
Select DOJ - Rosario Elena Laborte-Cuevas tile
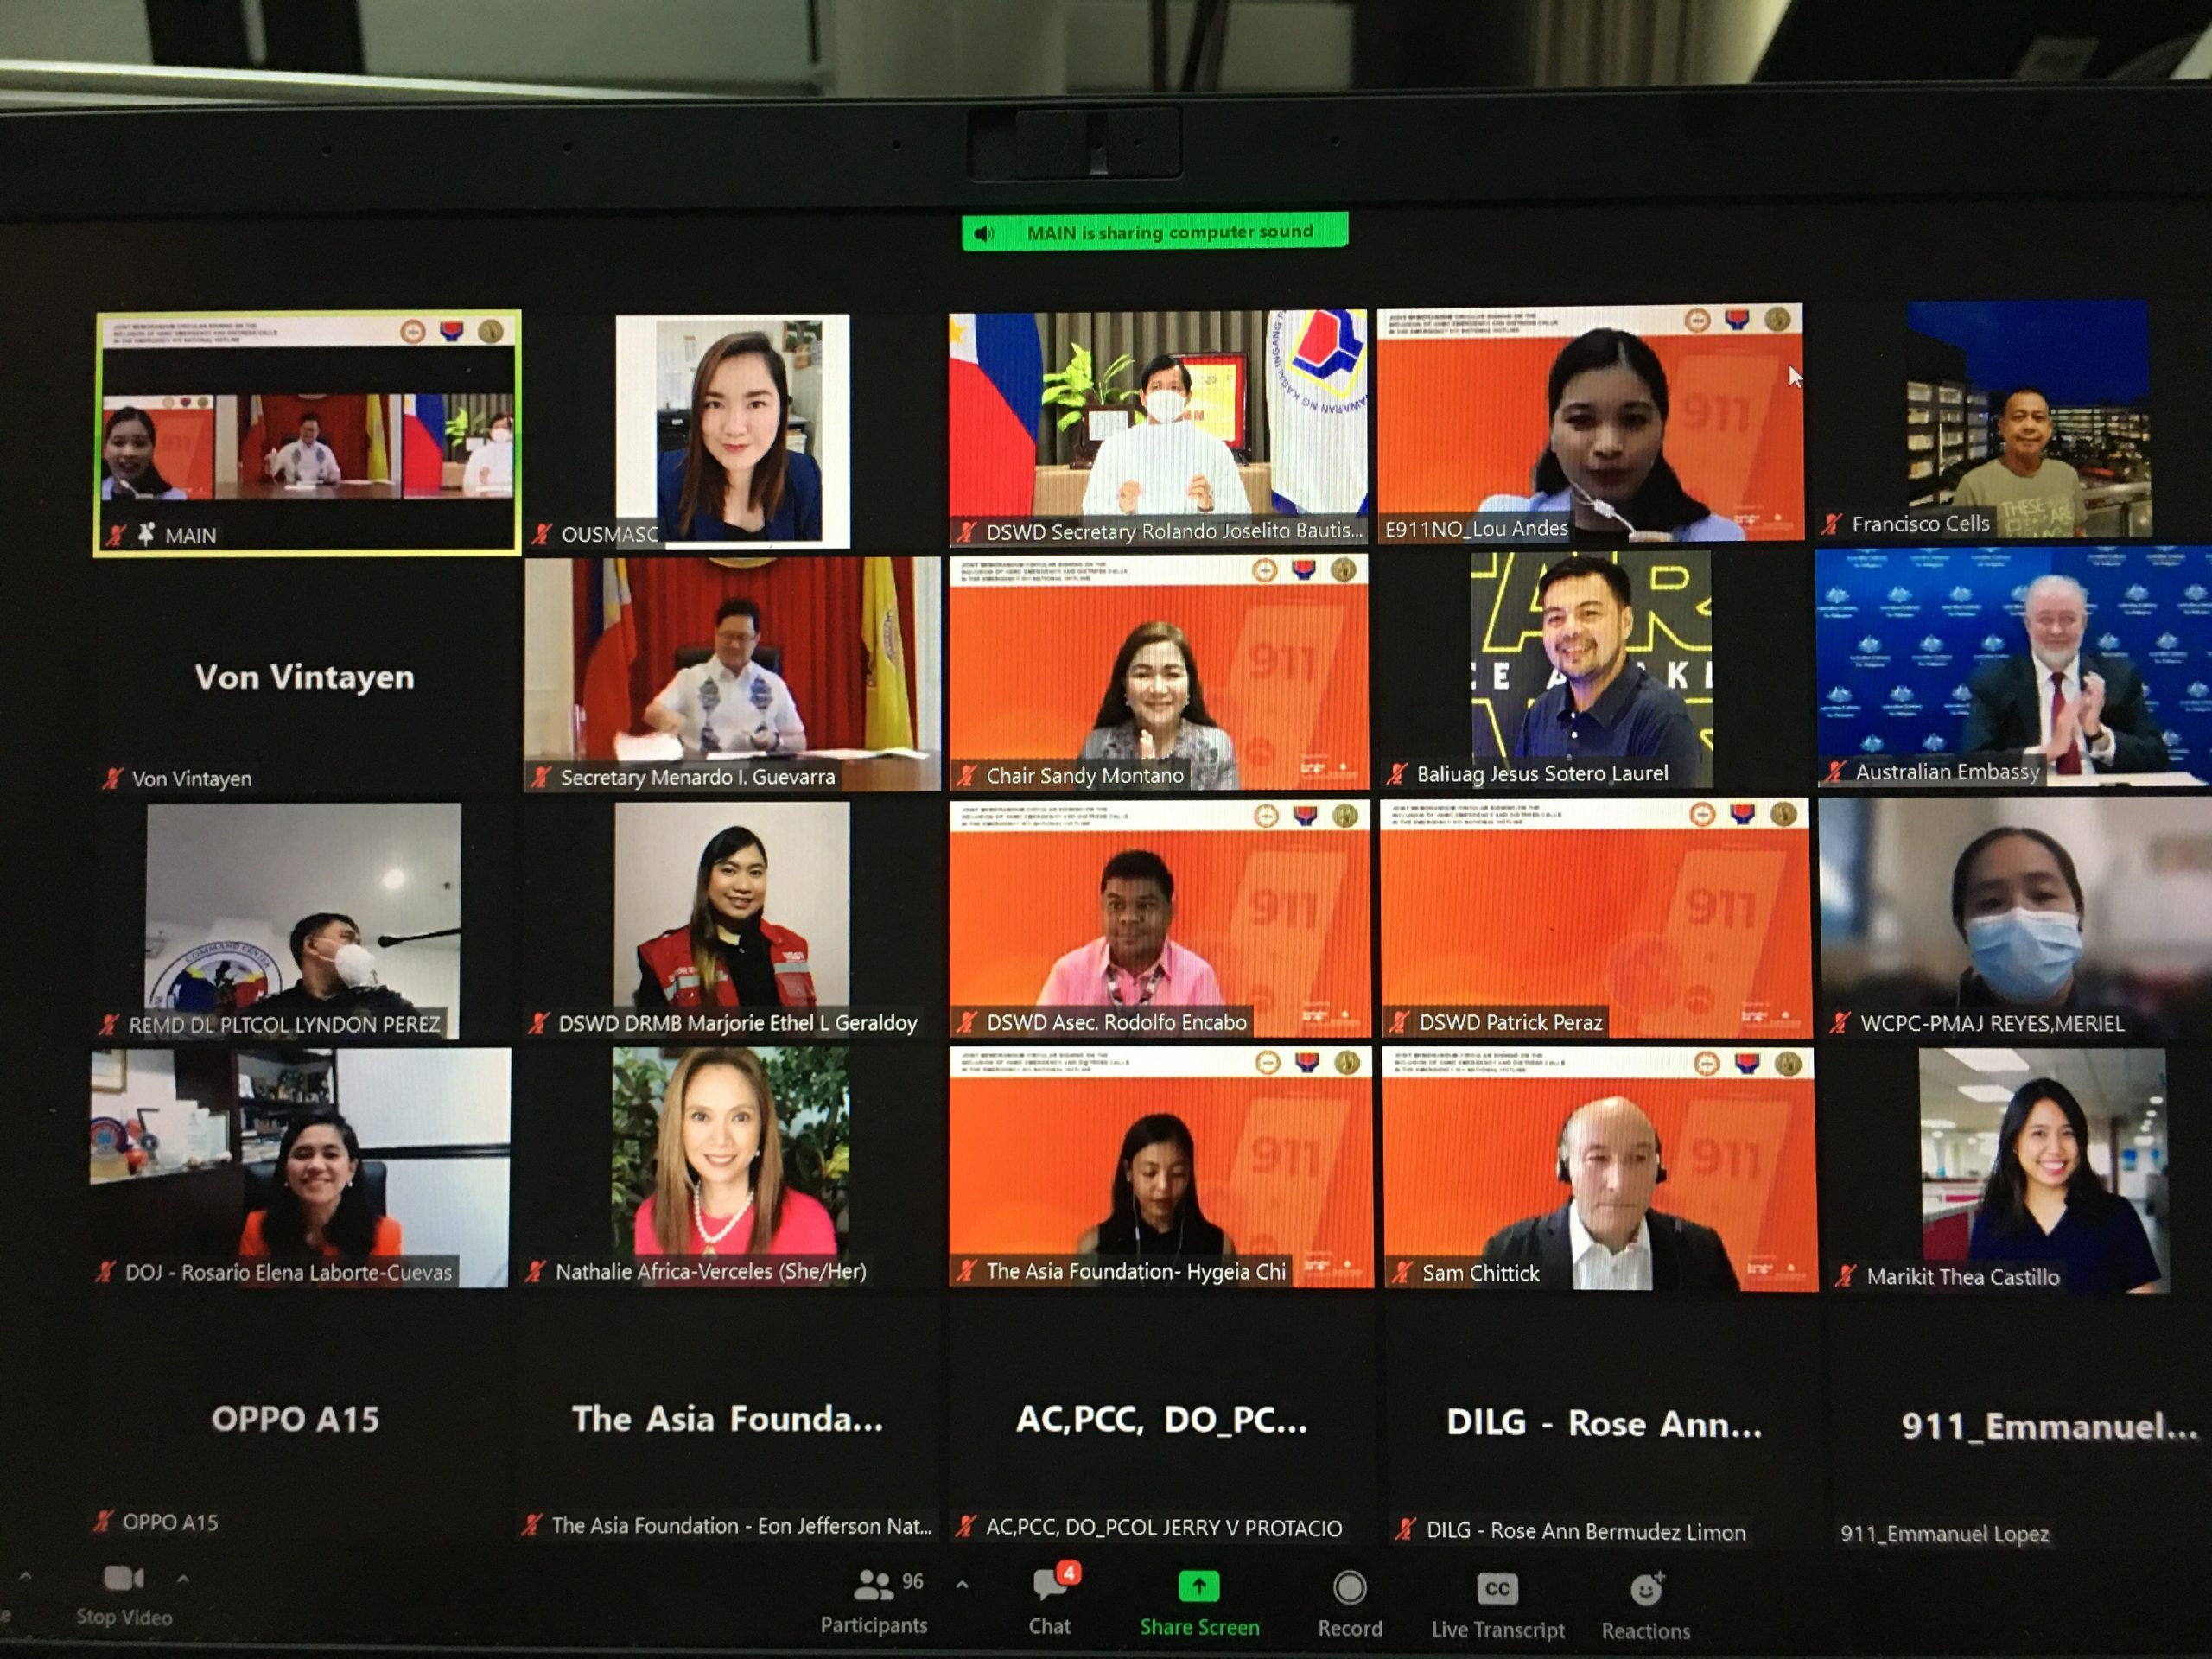300,1167
